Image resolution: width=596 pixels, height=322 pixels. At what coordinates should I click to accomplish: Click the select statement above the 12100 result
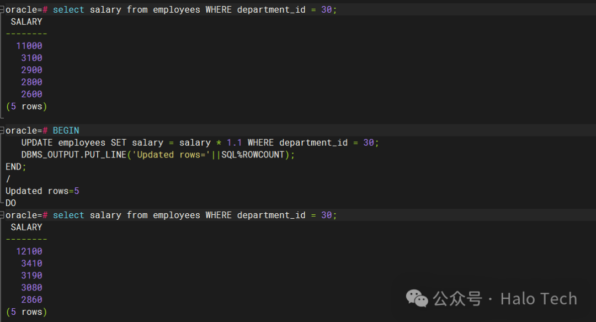pos(195,215)
